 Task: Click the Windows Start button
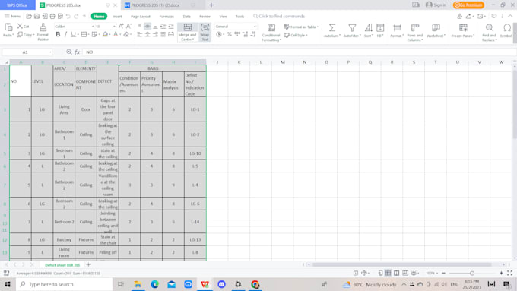tap(8, 284)
